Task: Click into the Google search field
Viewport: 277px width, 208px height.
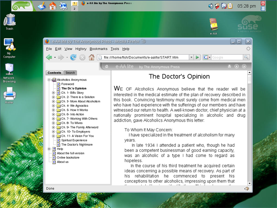Action: click(x=227, y=57)
